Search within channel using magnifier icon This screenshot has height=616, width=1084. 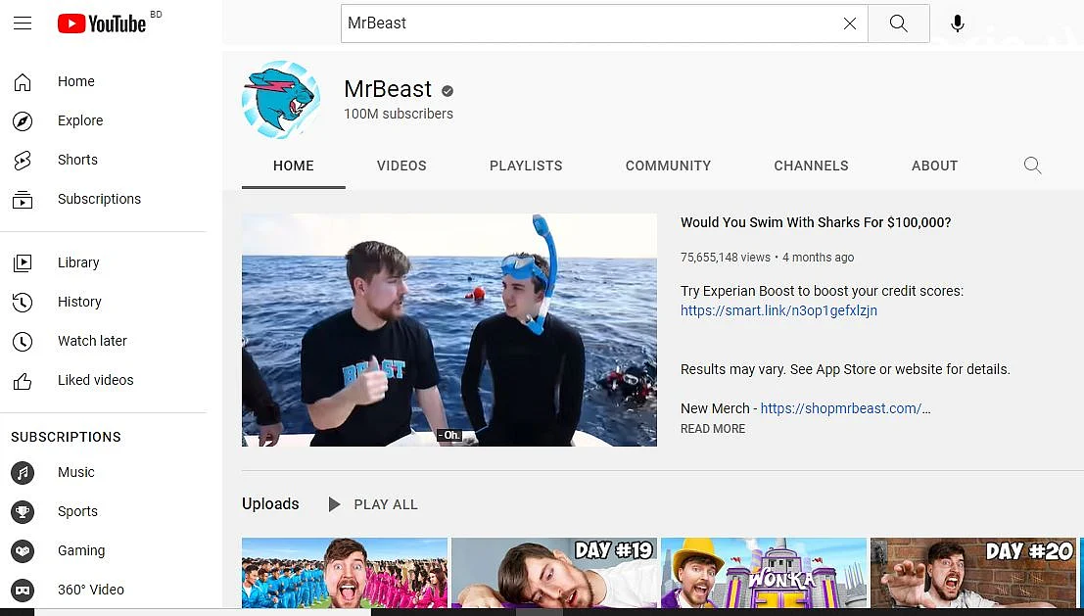pyautogui.click(x=1032, y=166)
